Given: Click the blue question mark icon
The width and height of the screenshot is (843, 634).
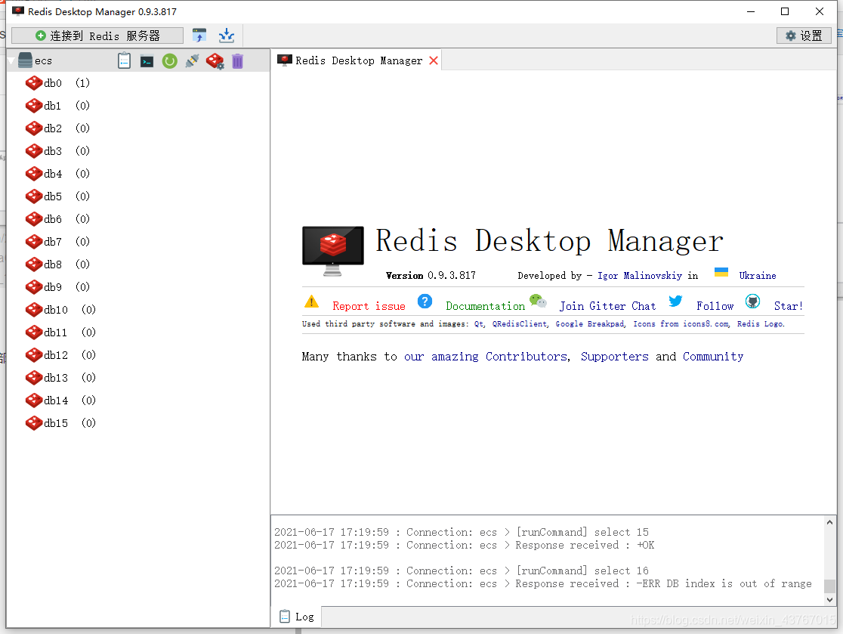Looking at the screenshot, I should pyautogui.click(x=425, y=302).
